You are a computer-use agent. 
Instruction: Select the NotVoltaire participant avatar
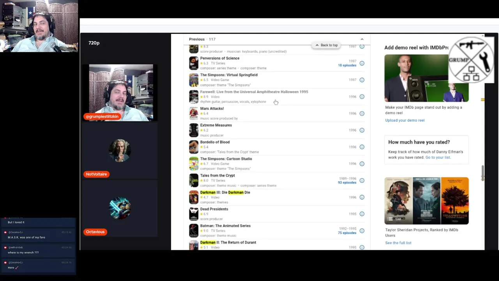[120, 151]
